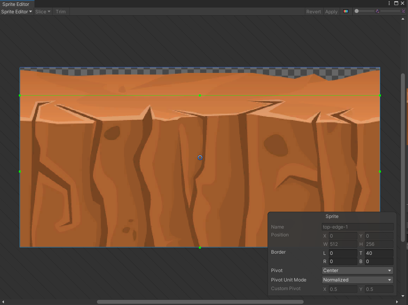The height and width of the screenshot is (305, 408).
Task: Click the Revert button
Action: point(313,11)
